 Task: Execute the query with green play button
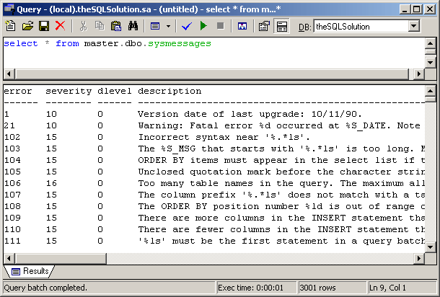pos(203,26)
